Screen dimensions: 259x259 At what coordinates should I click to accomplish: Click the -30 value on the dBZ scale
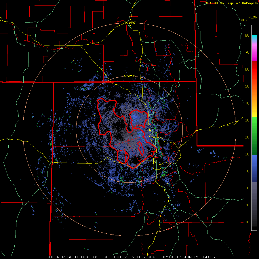click(246, 222)
